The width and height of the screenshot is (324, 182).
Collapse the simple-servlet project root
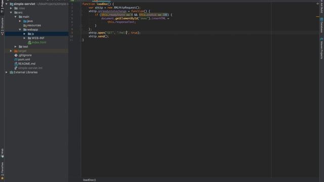coord(7,4)
